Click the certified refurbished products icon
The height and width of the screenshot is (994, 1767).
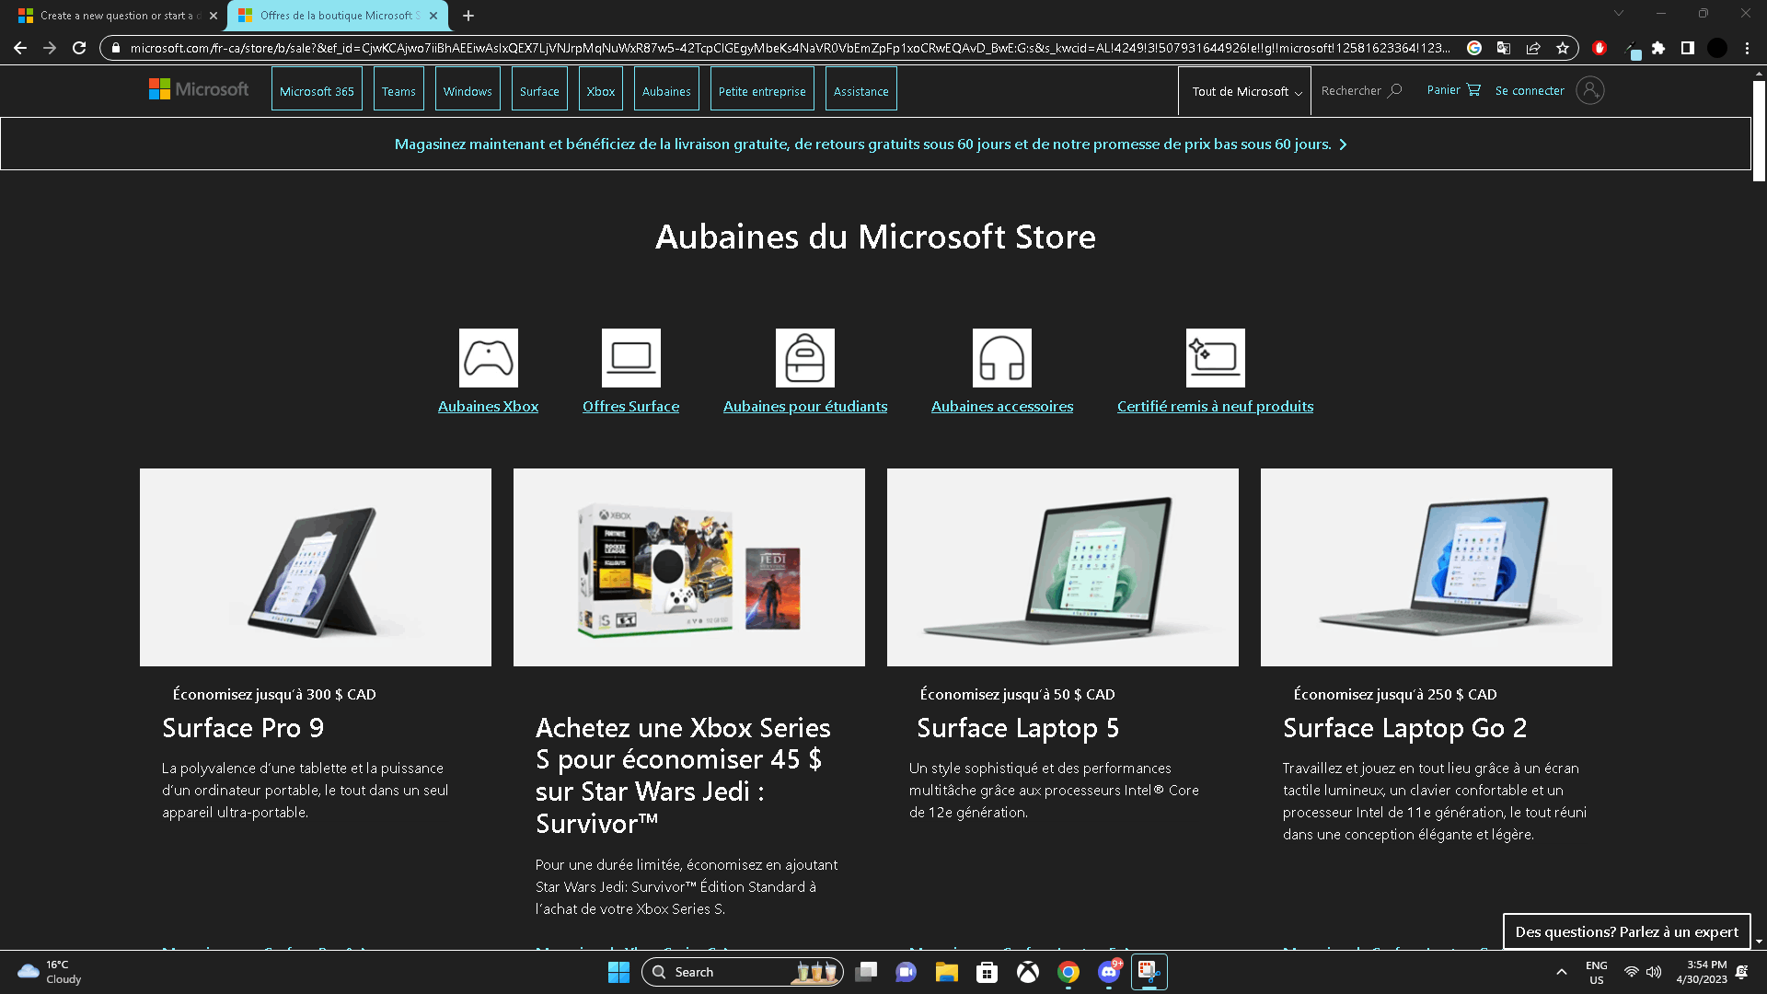pos(1216,358)
